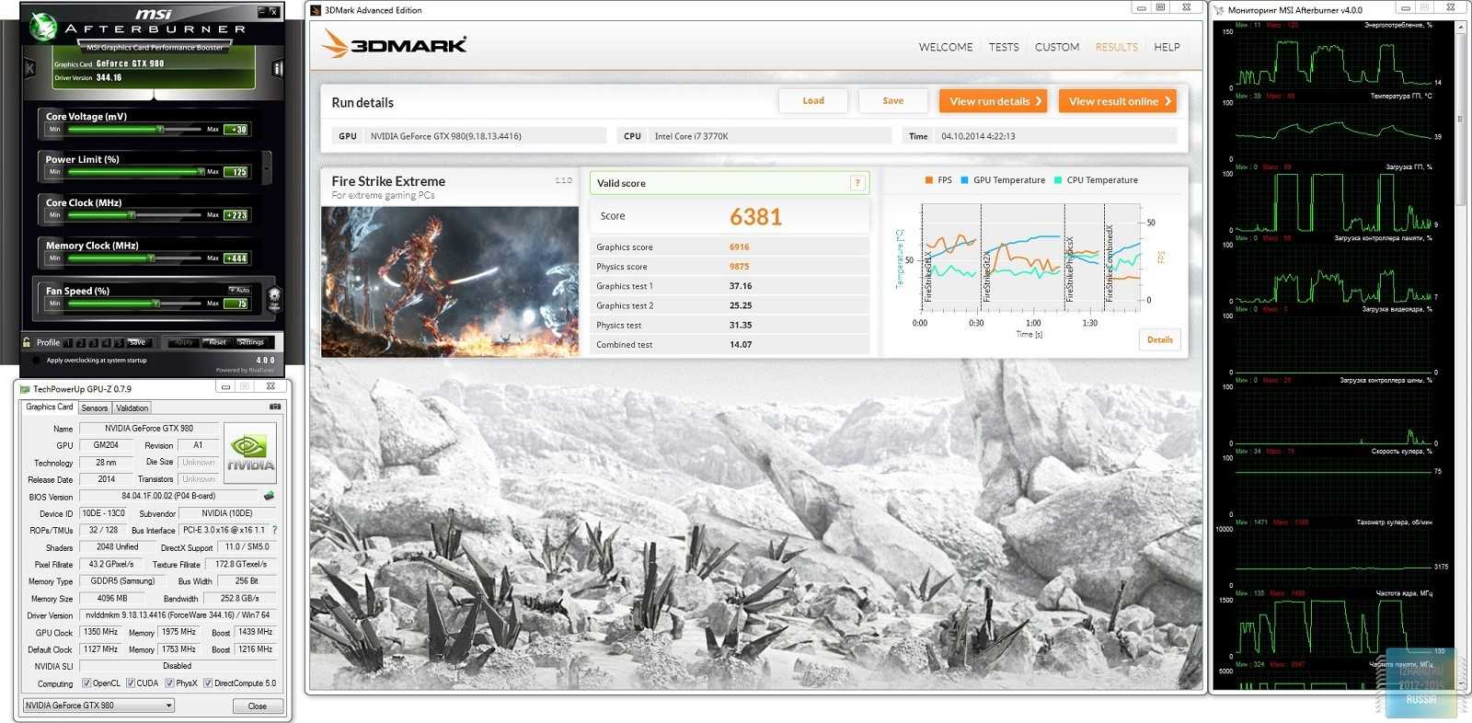This screenshot has width=1472, height=723.
Task: Click the NVIDIA logo in GPU-Z
Action: click(x=250, y=453)
